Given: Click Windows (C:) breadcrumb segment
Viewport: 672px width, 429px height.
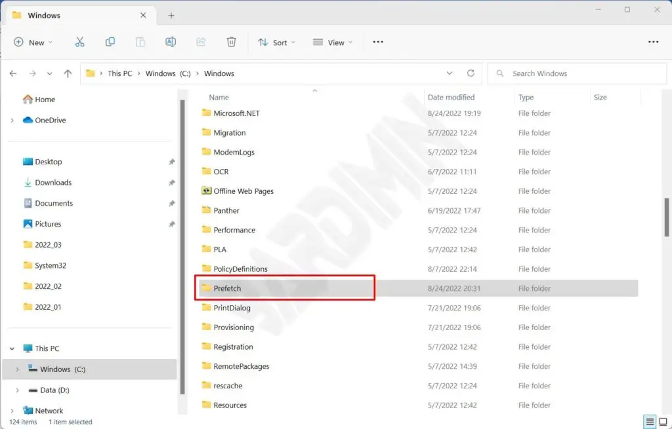Looking at the screenshot, I should (x=168, y=73).
